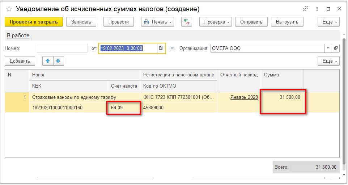Image resolution: width=348 pixels, height=185 pixels.
Task: Focus the Номер input field
Action: (x=62, y=48)
